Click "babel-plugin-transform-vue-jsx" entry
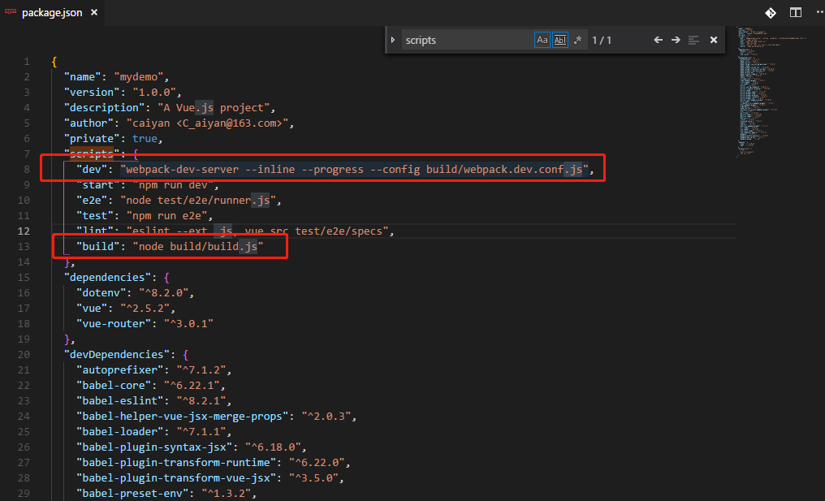Viewport: 825px width, 501px height. [x=175, y=477]
